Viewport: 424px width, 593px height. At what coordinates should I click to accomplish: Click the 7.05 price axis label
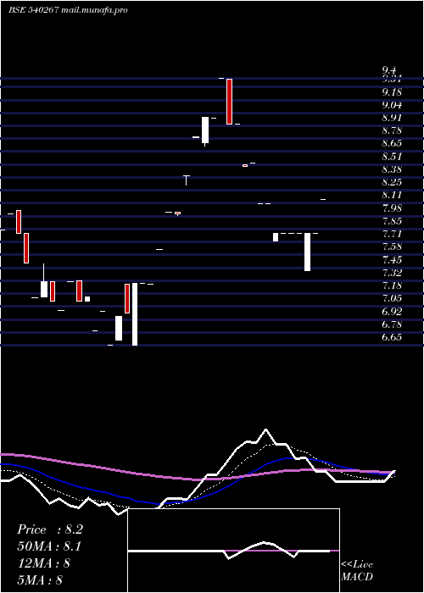(x=392, y=298)
